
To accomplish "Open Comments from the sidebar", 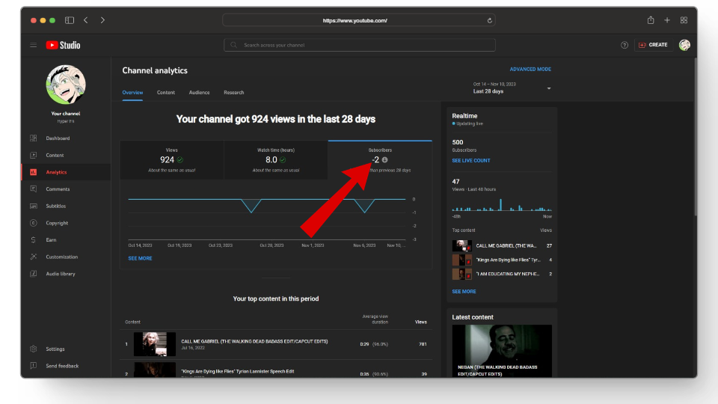I will click(34, 189).
